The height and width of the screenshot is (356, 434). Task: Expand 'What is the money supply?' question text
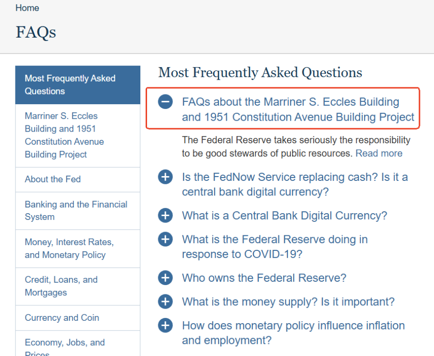(x=288, y=302)
